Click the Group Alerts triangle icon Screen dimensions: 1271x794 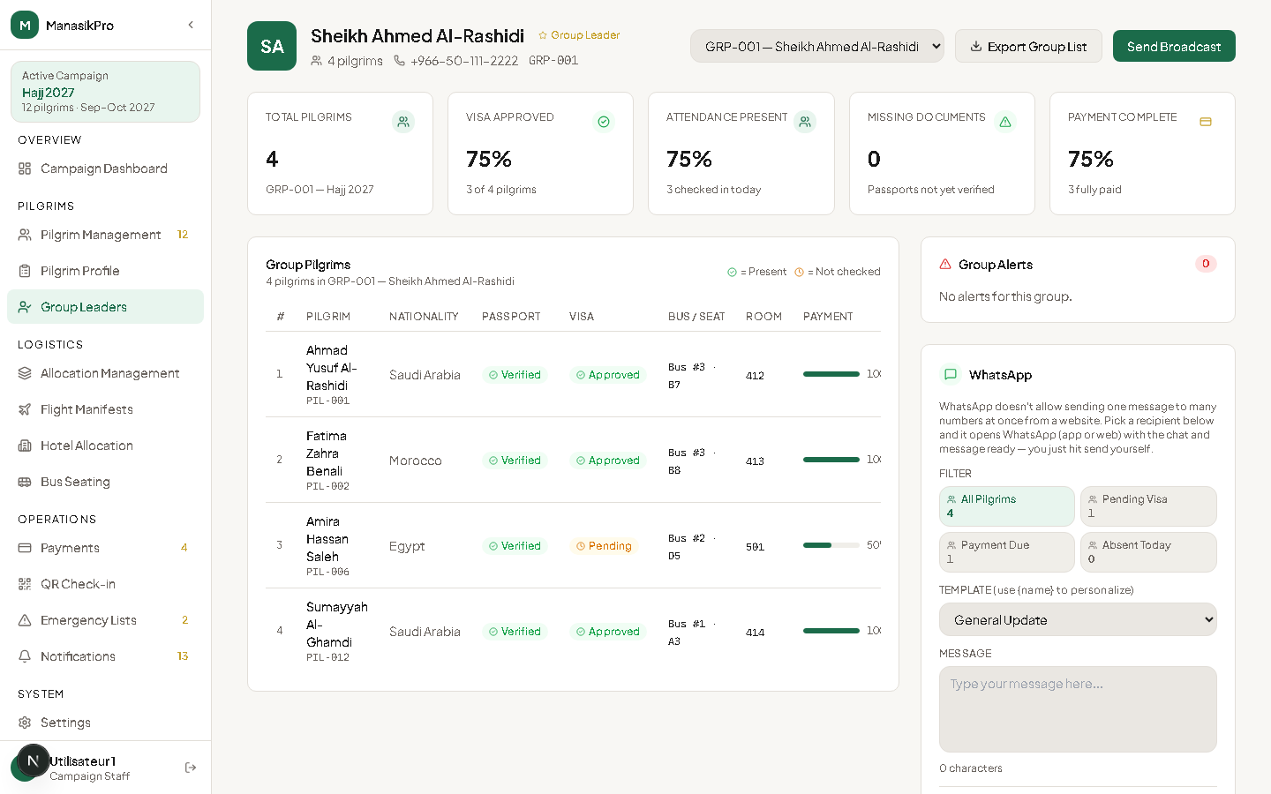pyautogui.click(x=945, y=264)
